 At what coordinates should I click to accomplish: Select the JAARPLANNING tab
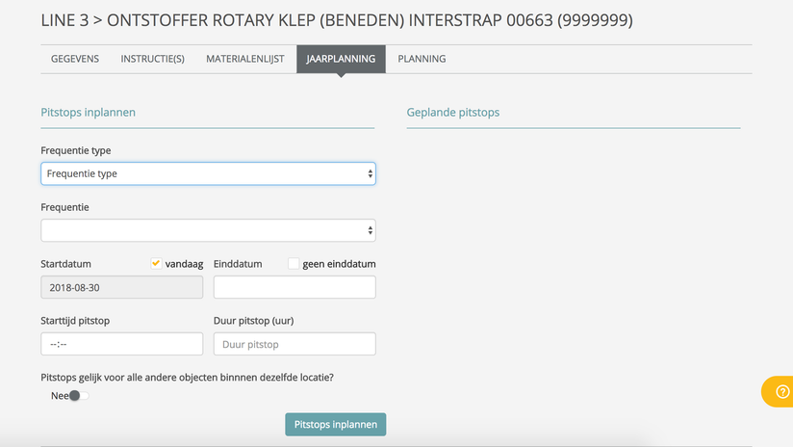click(341, 59)
